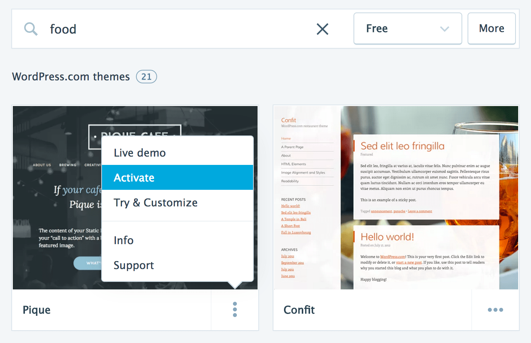Pick Try & Customize menu option

[156, 203]
